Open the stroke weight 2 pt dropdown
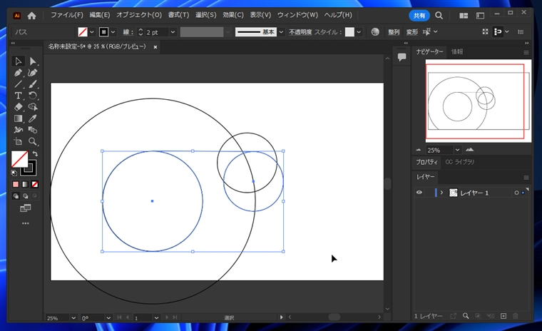Viewport: 542px width, 331px height. pyautogui.click(x=173, y=32)
